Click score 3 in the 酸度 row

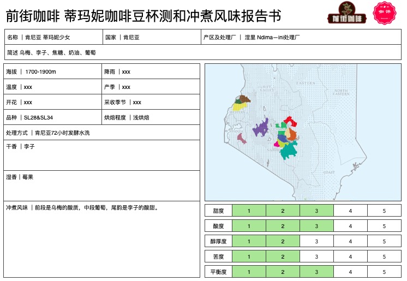[316, 226]
